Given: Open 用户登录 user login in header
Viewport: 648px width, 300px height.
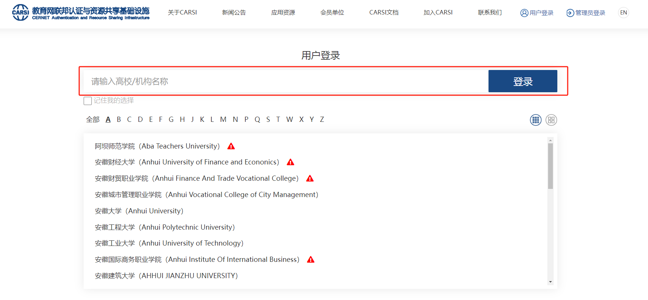Looking at the screenshot, I should [x=537, y=13].
